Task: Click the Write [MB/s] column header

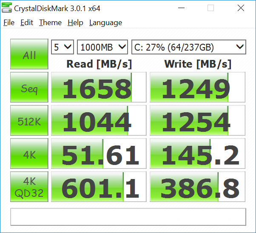Action: coord(198,64)
